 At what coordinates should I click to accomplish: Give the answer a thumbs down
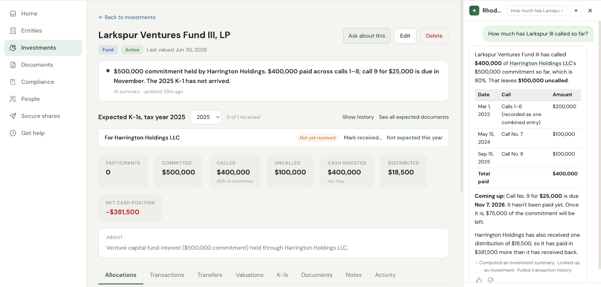tap(490, 280)
